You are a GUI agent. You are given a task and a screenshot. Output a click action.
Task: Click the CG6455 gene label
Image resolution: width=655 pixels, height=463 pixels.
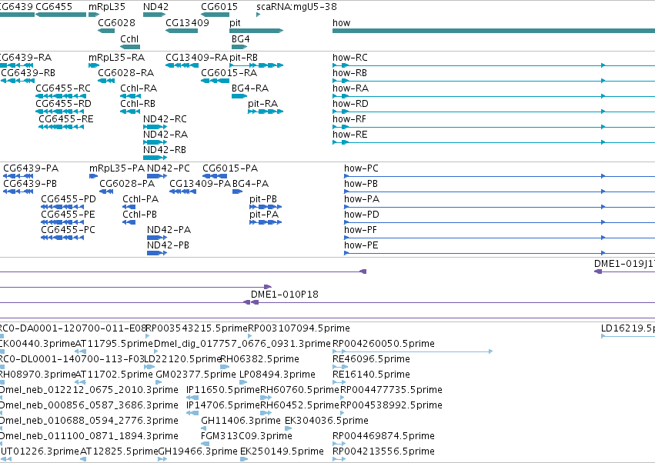click(x=54, y=7)
